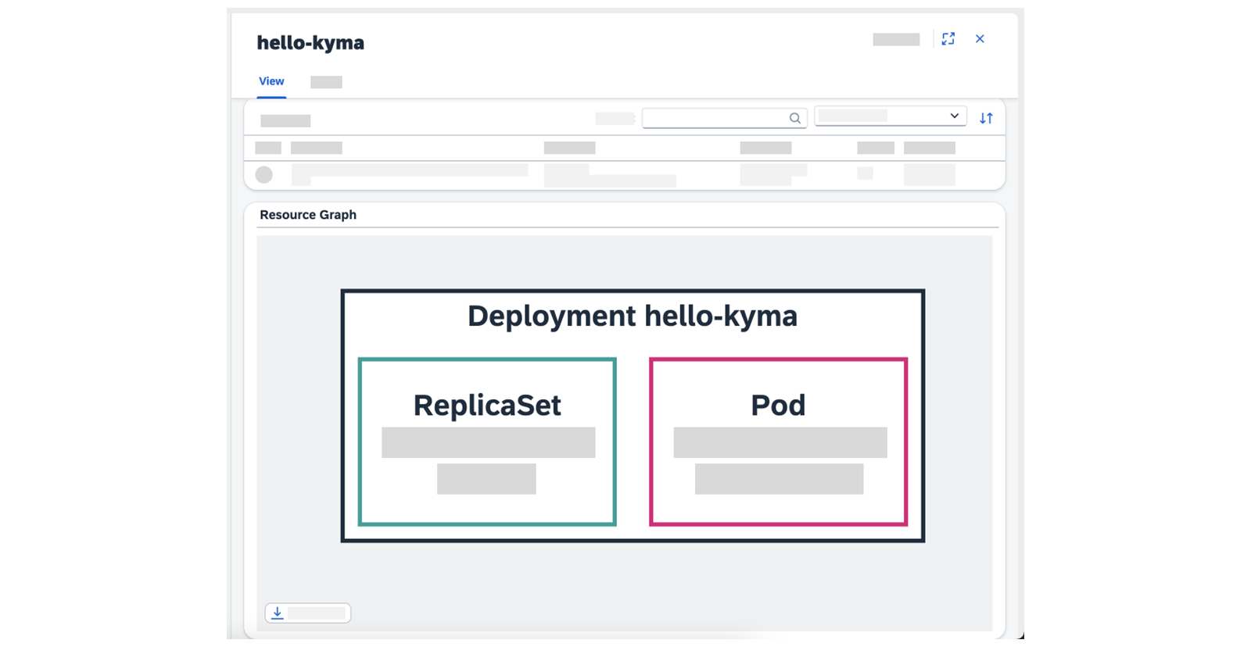The height and width of the screenshot is (647, 1251).
Task: Click the sort arrows icon
Action: (x=987, y=118)
